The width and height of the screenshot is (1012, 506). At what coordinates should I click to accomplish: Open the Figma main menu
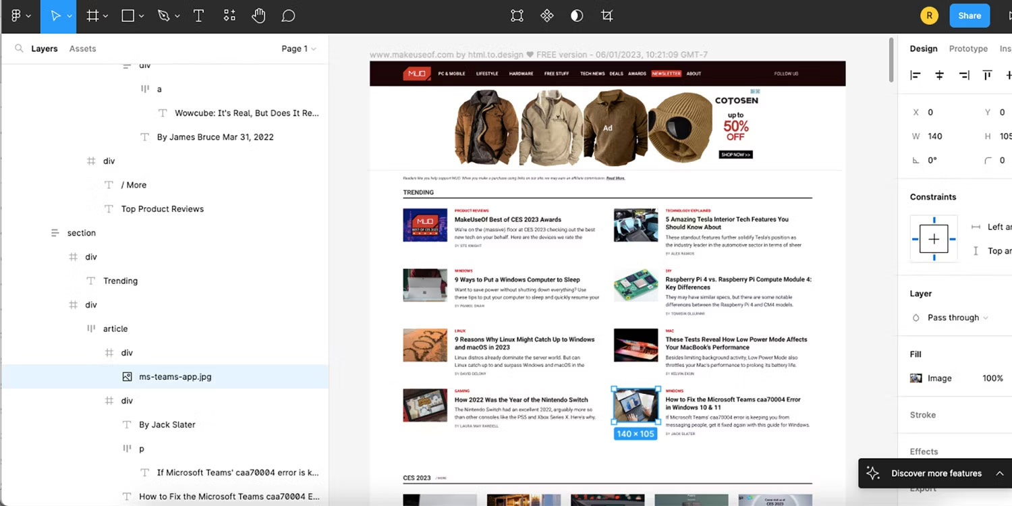pos(20,16)
